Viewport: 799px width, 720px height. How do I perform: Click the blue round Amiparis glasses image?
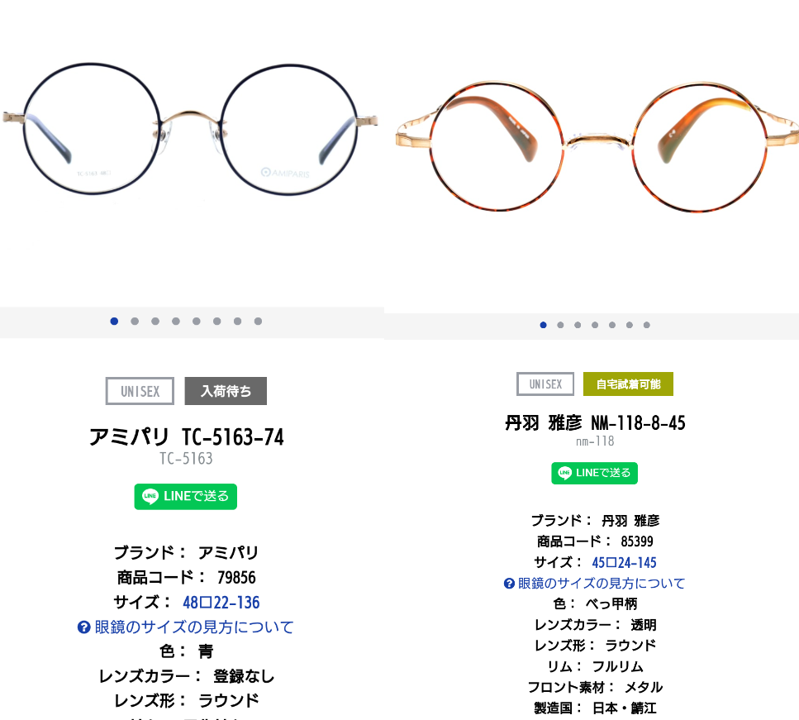tap(189, 129)
